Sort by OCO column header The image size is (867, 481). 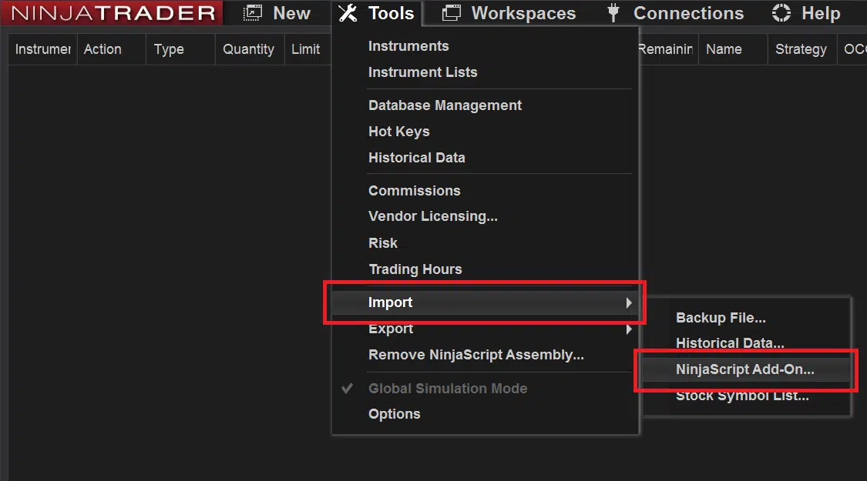(852, 49)
